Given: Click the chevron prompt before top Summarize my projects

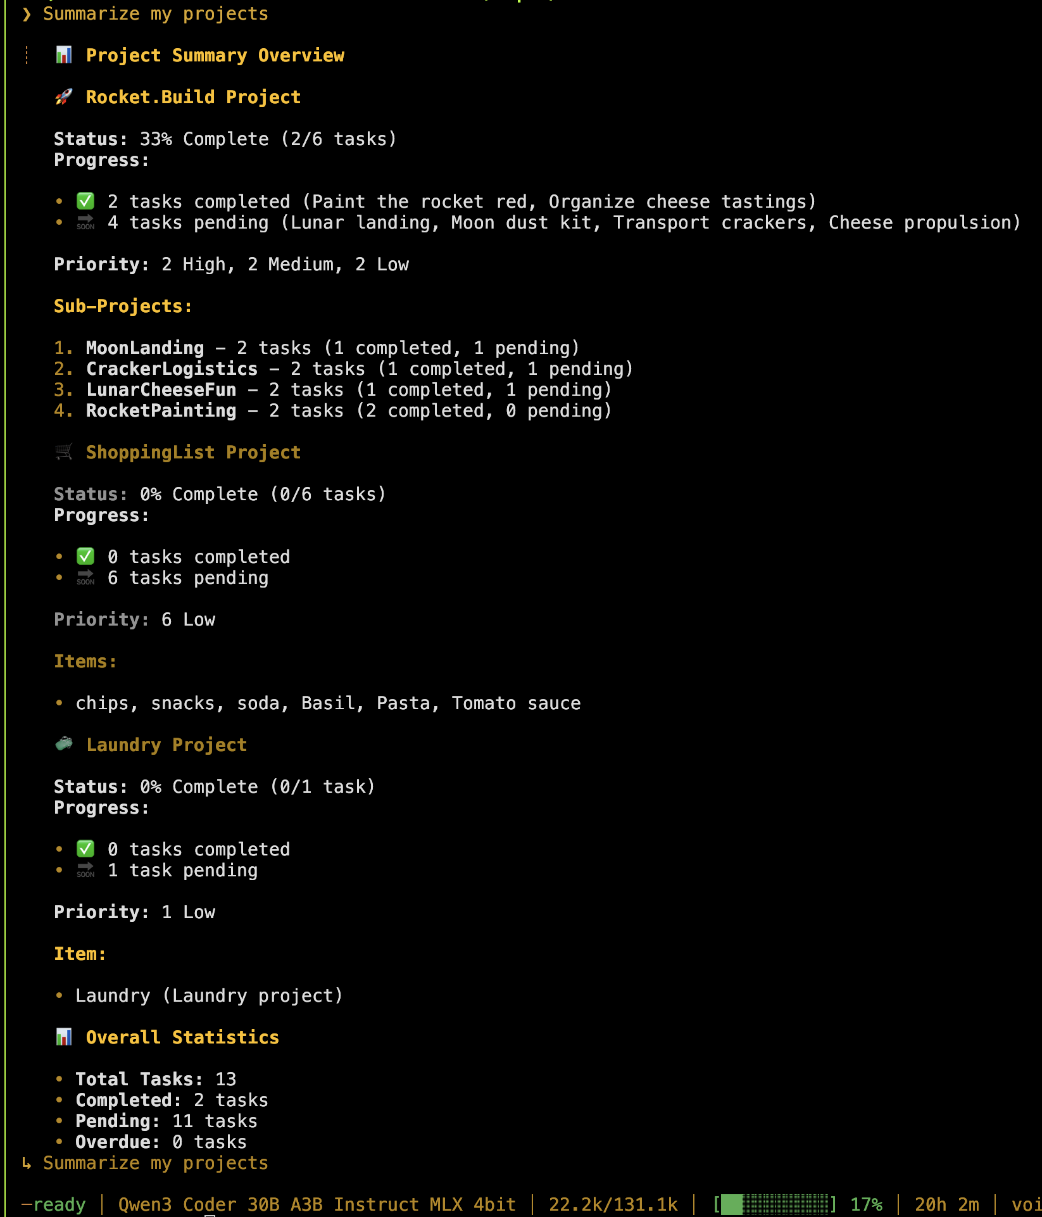Looking at the screenshot, I should coord(27,14).
